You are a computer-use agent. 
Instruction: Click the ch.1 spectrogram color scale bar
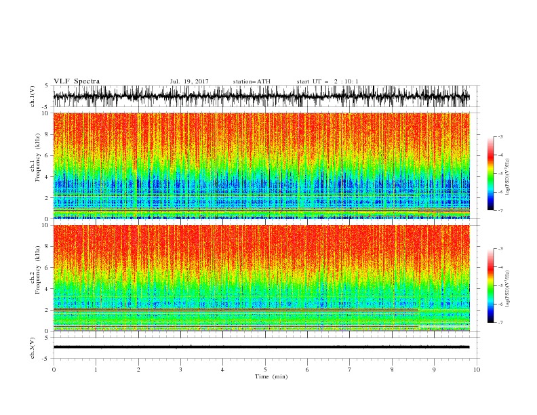tap(490, 174)
